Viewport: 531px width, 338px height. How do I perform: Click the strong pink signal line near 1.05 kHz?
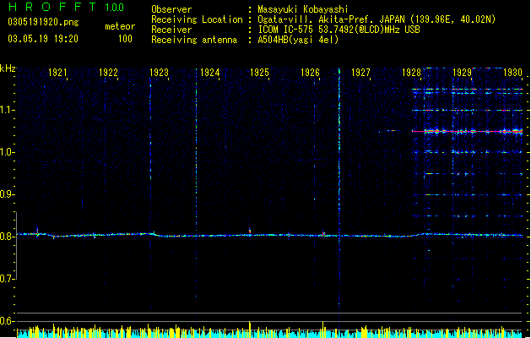click(468, 131)
